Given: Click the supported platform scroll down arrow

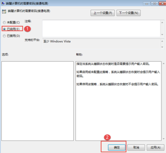Looking at the screenshot, I should [162, 47].
